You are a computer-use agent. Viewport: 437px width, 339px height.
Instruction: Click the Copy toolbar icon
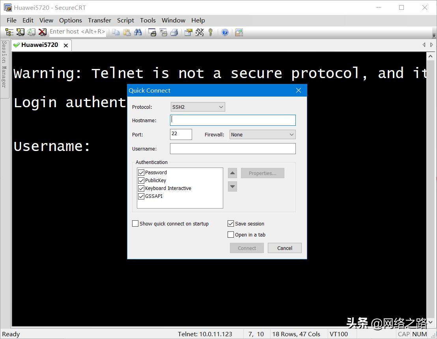tap(116, 32)
